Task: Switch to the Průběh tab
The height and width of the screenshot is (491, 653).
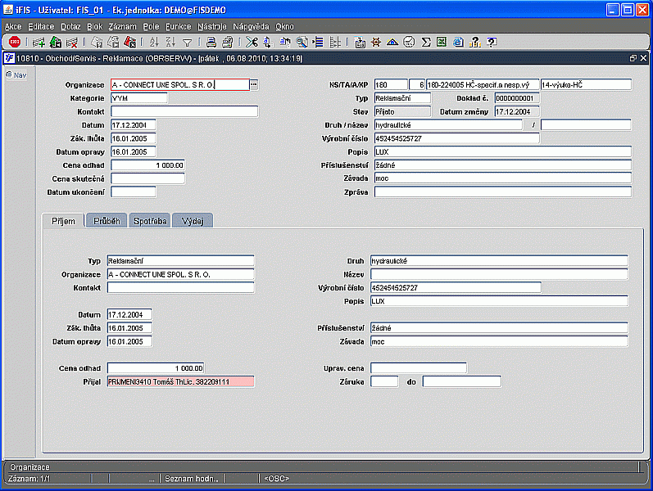Action: coord(107,221)
